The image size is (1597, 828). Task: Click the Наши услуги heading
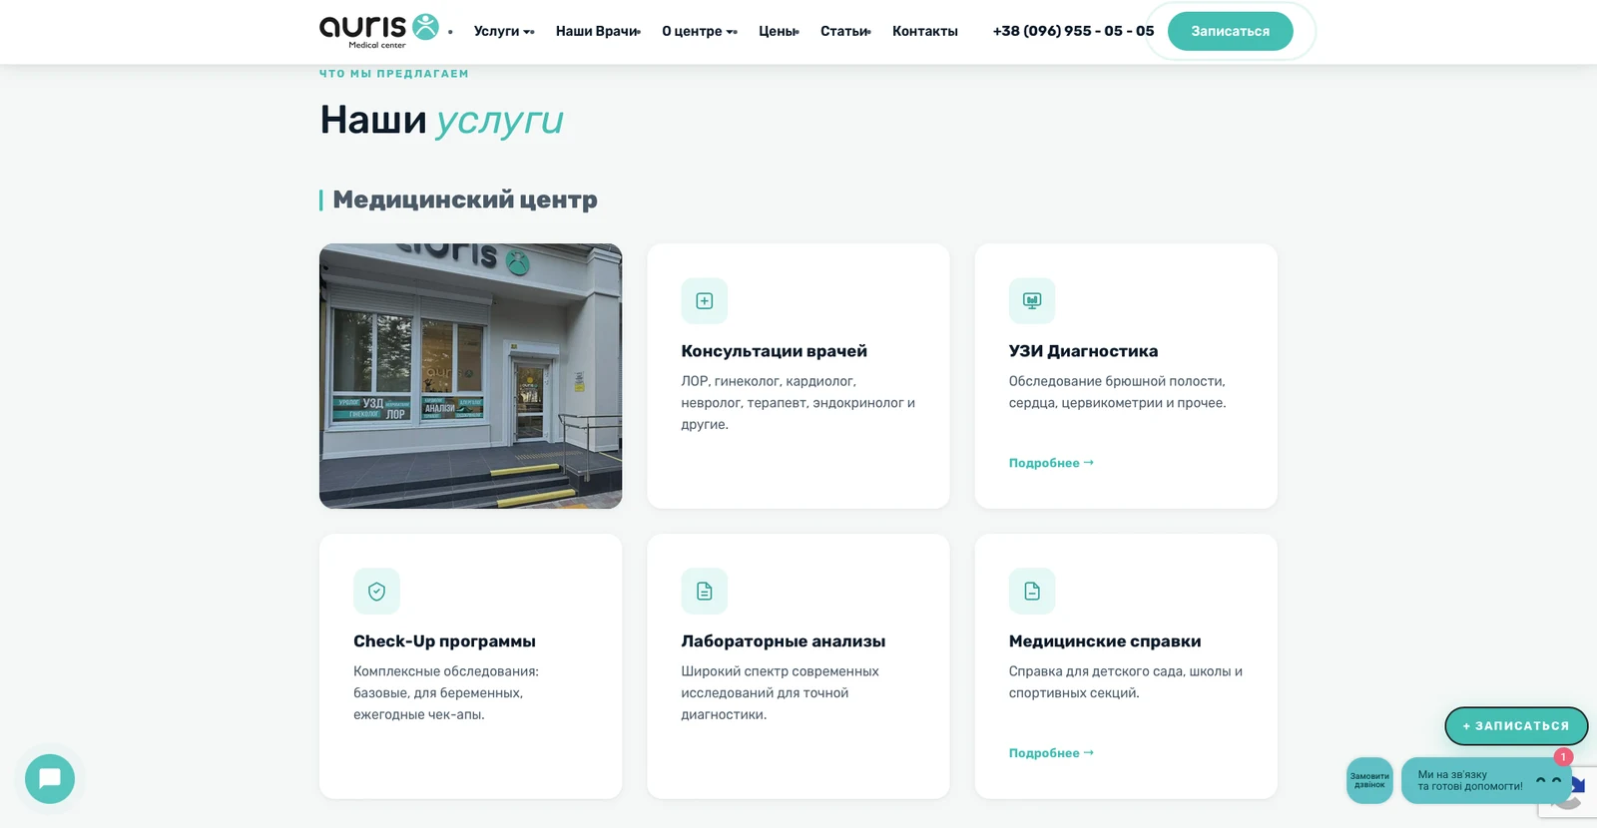441,120
